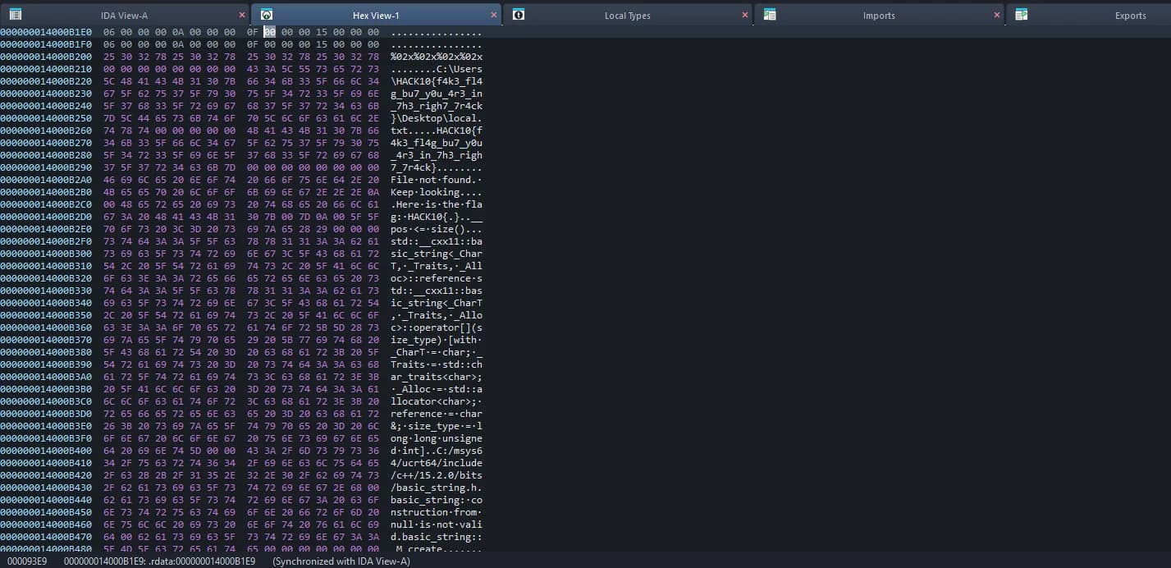The height and width of the screenshot is (568, 1171).
Task: Click the ASCII text 'd int]..C:/msys6'
Action: point(437,451)
